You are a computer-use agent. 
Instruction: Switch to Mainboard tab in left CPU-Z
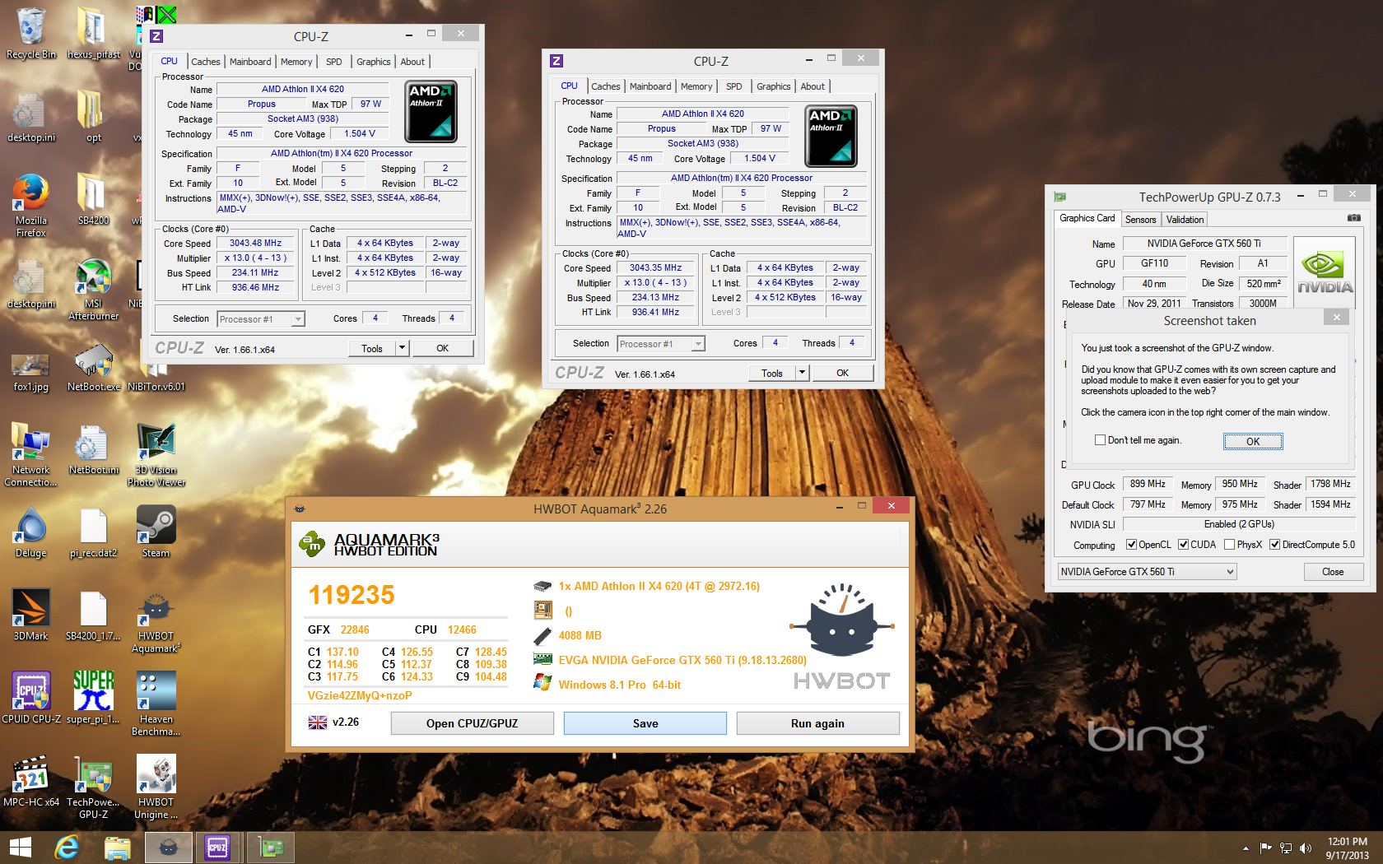[250, 62]
